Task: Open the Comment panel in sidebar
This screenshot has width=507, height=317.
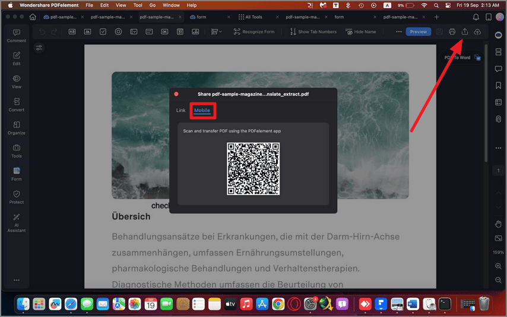Action: pos(17,36)
